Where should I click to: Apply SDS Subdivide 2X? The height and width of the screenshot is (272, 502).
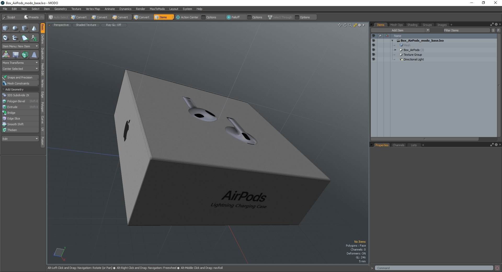[x=20, y=95]
